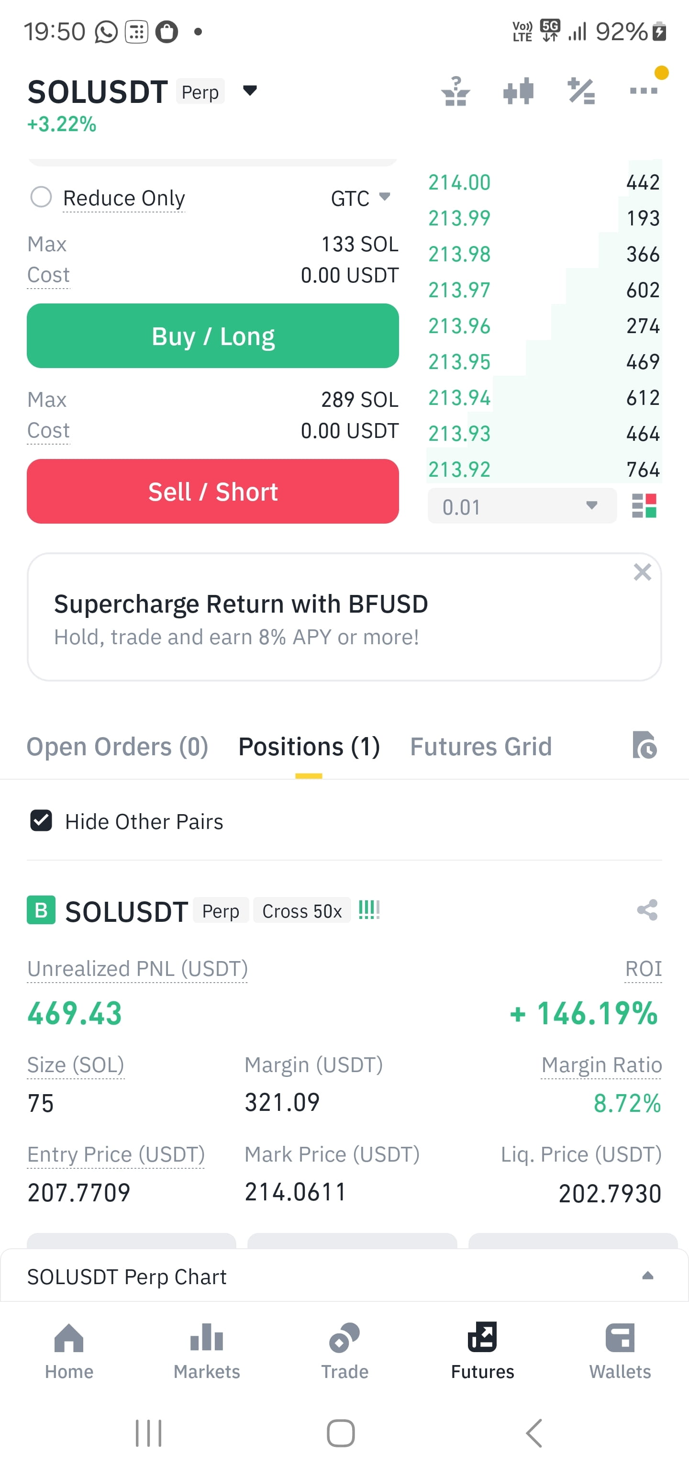
Task: Share the SOLUSDT position
Action: [647, 910]
